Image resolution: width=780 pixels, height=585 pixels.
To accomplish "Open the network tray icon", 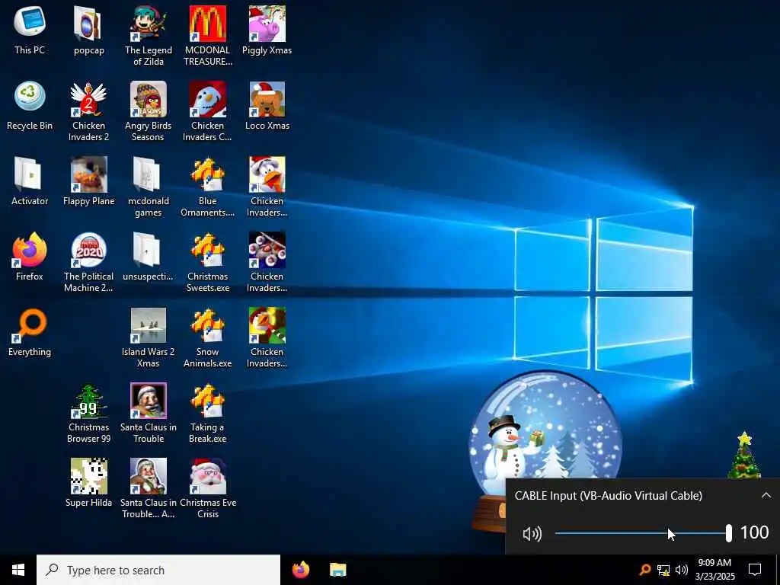I will [663, 570].
